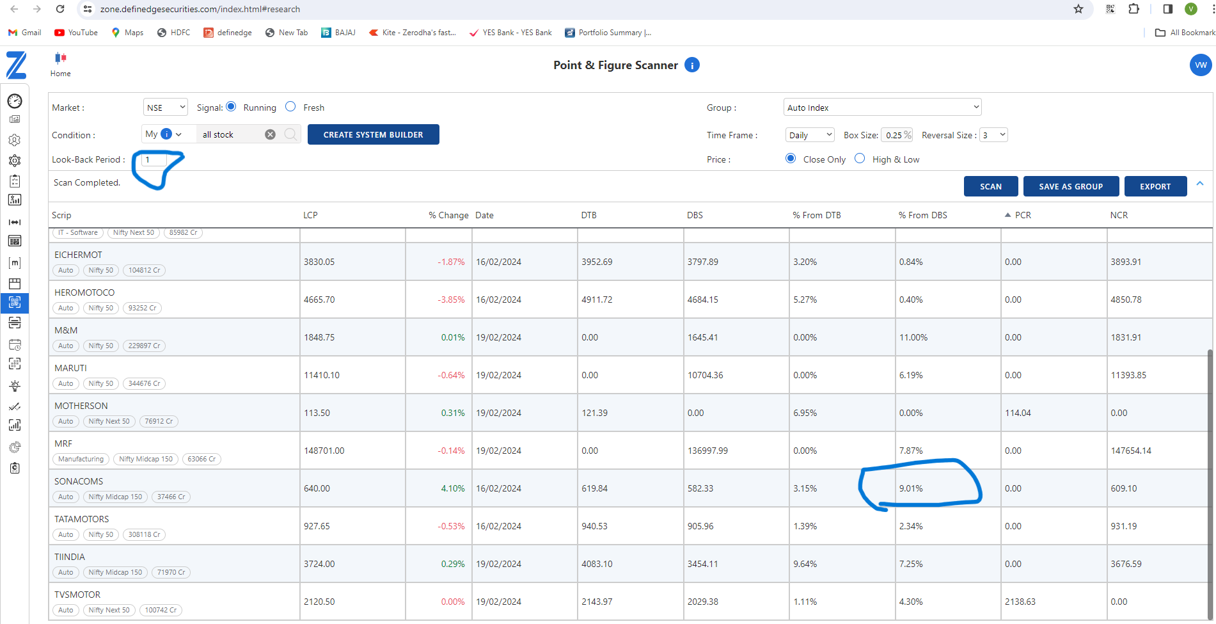Clear the 'all stock' condition with X icon
Screen dimensions: 1216x624
270,134
